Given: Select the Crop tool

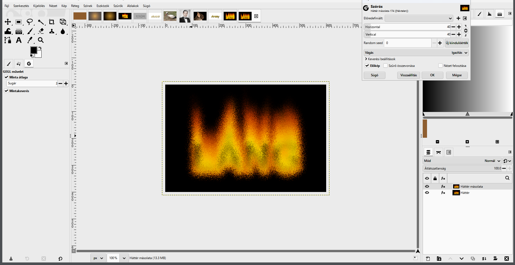Looking at the screenshot, I should pyautogui.click(x=52, y=22).
